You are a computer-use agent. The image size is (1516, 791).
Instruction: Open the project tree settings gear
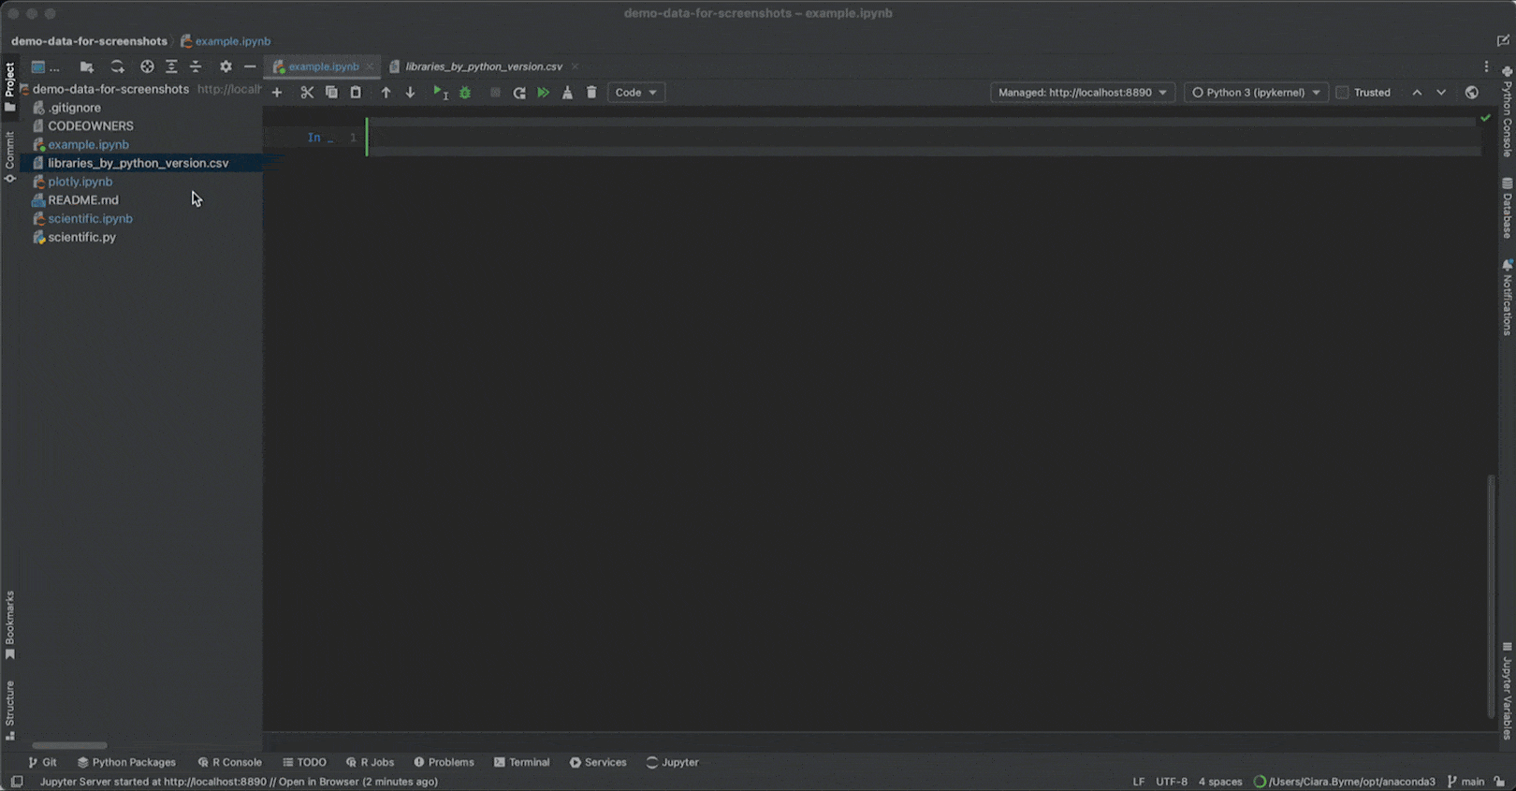[226, 66]
